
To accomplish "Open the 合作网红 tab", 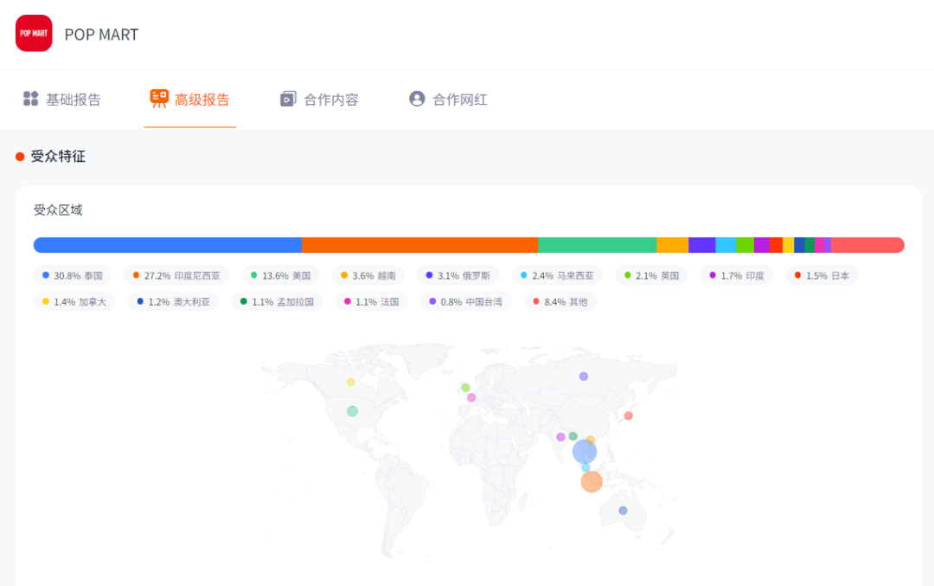I will [x=458, y=99].
